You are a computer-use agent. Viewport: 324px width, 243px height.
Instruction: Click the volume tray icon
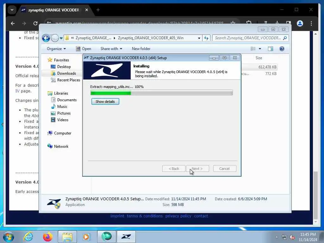click(292, 237)
